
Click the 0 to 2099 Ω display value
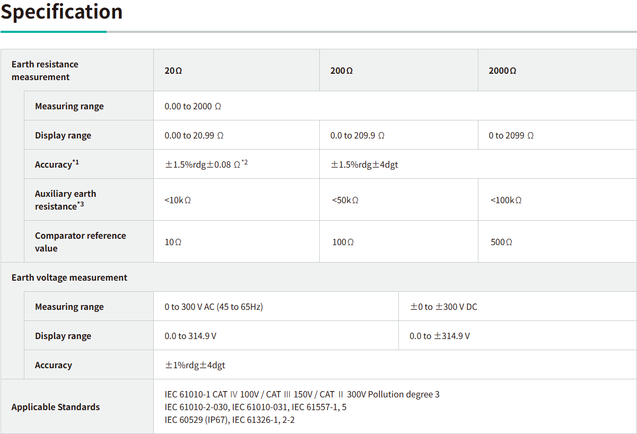pos(511,135)
